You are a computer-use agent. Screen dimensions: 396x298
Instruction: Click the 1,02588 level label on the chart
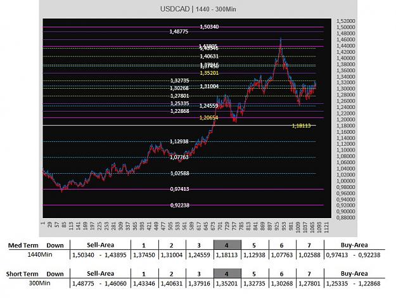179,173
